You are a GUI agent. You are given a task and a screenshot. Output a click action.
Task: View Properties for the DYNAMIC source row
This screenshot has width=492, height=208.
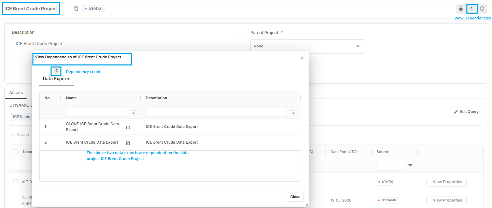pos(447,200)
